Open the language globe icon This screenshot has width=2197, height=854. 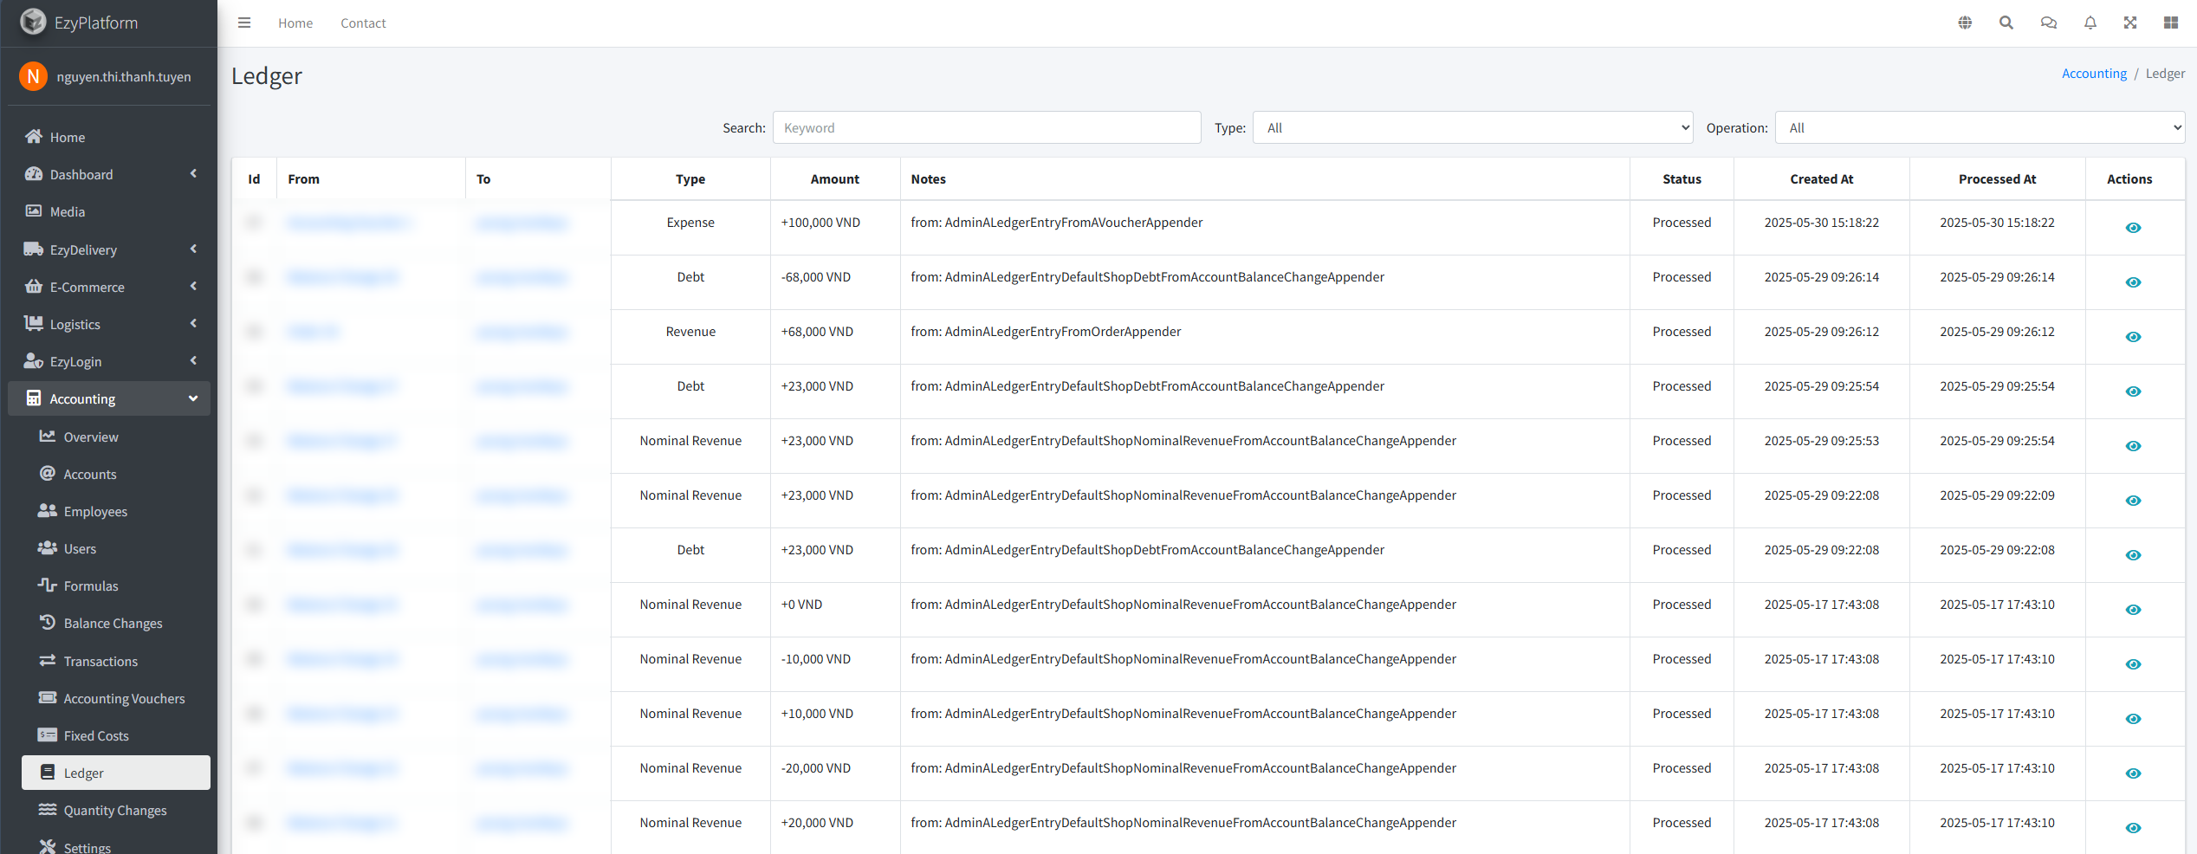pos(1965,23)
